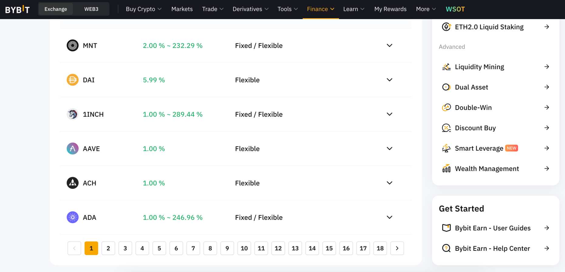Open the Trade dropdown menu
The image size is (565, 272).
(213, 9)
